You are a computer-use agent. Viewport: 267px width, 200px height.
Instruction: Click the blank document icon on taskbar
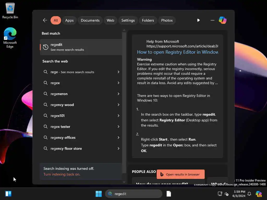click(169, 194)
